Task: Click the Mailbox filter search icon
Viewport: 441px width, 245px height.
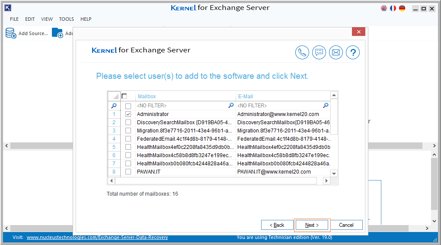Action: pos(231,105)
